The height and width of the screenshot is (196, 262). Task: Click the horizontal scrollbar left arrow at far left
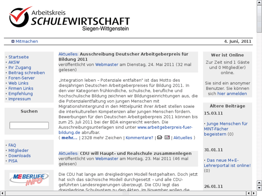tap(2, 193)
